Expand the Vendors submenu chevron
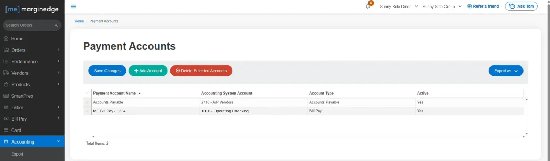The height and width of the screenshot is (161, 550). tap(58, 73)
